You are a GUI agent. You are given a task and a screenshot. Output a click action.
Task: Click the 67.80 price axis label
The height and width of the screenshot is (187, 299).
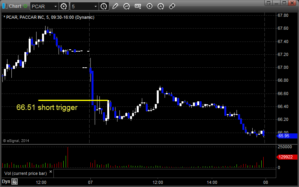(x=283, y=15)
